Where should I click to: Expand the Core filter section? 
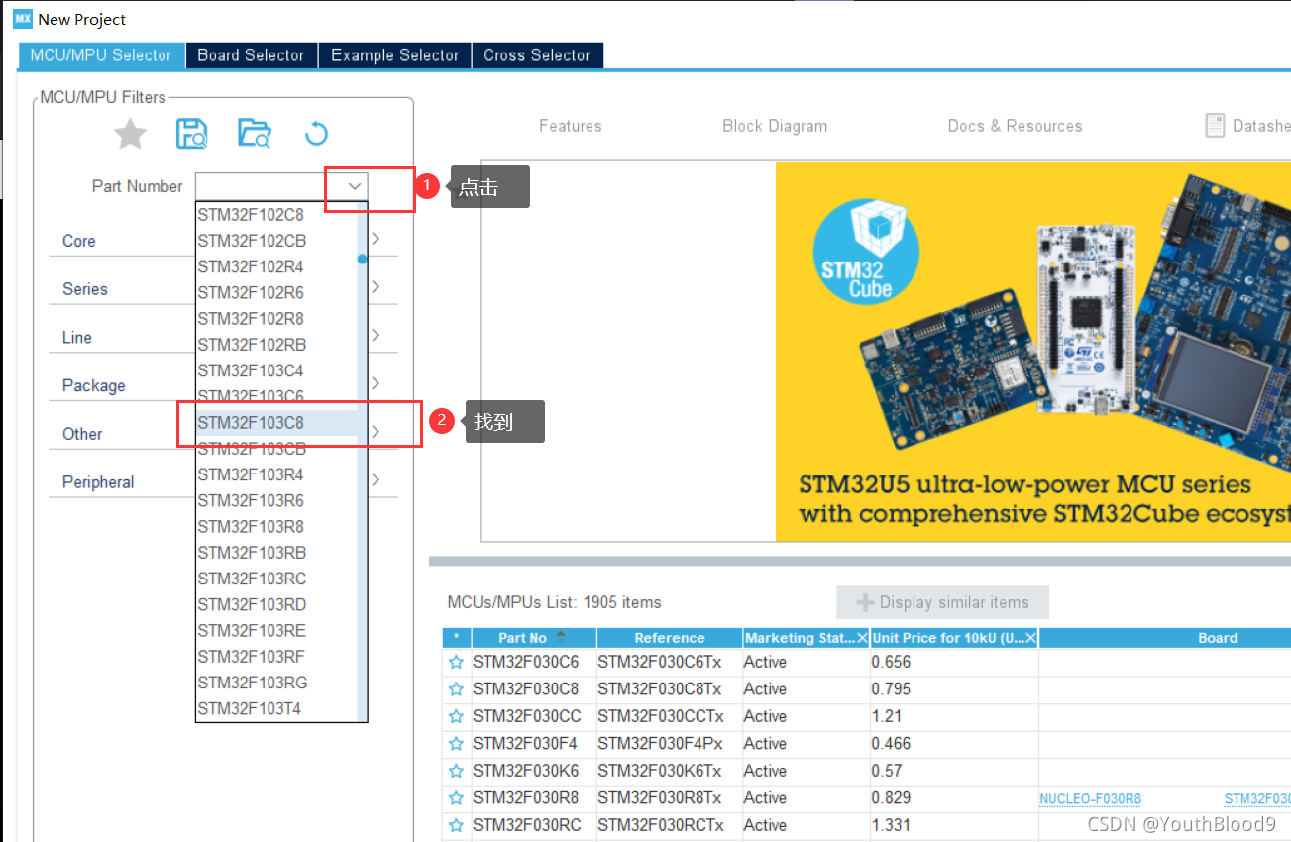pyautogui.click(x=376, y=239)
